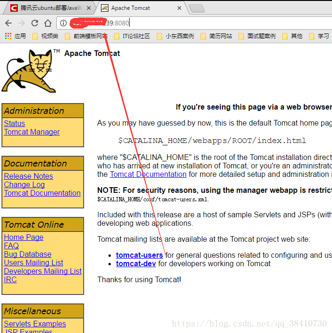Click the $CATALINA_HOME/webapps/ROOT/index.html path text

click(x=212, y=141)
